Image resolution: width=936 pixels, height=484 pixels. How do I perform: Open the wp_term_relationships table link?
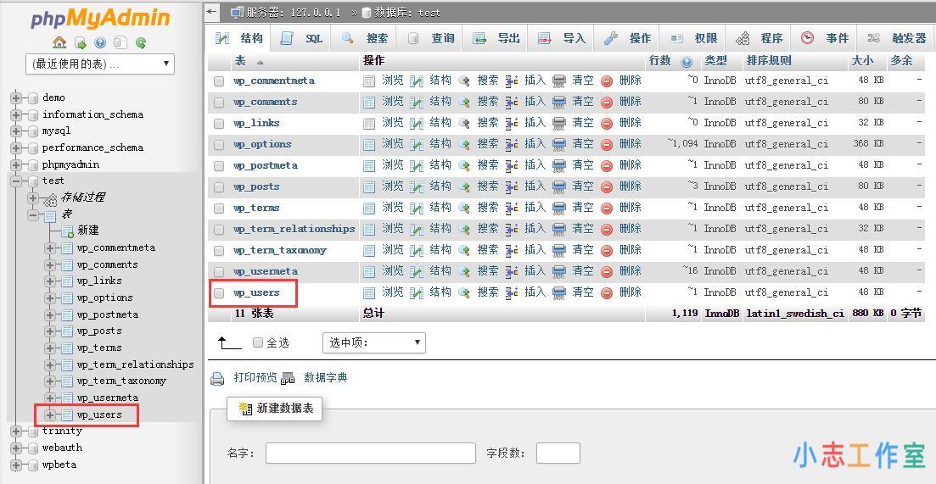tap(294, 229)
